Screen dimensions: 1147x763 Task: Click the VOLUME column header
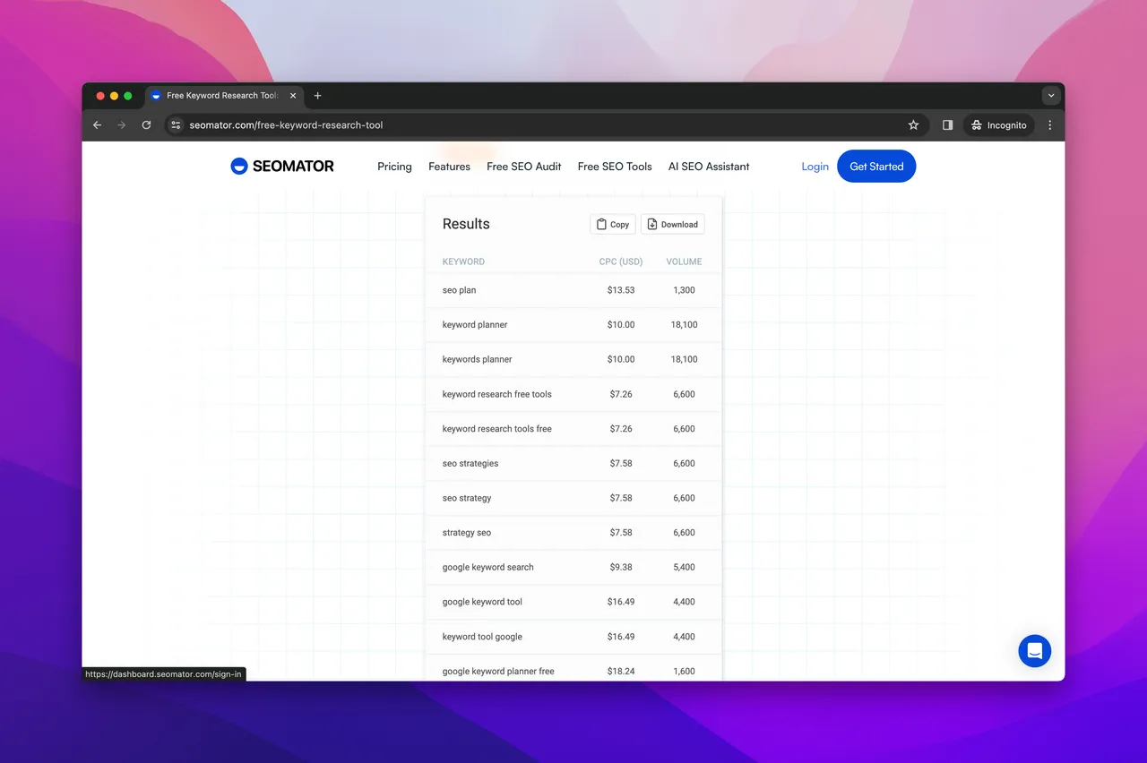(x=684, y=261)
